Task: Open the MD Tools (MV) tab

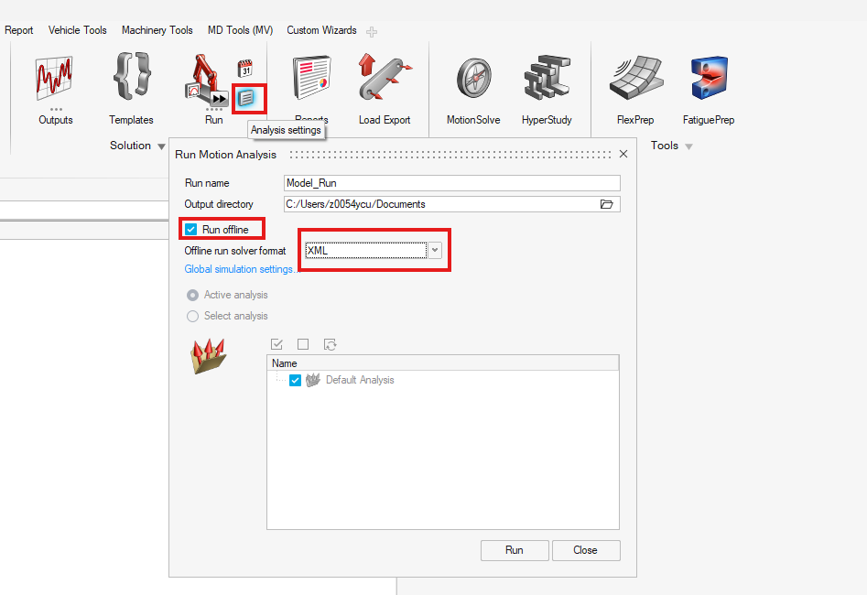Action: (x=241, y=30)
